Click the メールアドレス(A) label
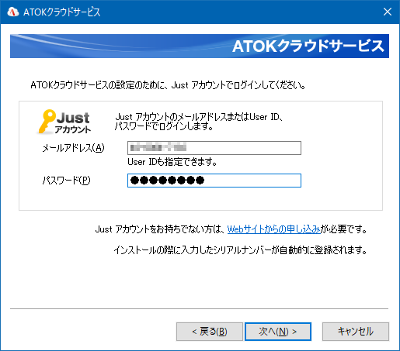The height and width of the screenshot is (351, 400). tap(73, 148)
